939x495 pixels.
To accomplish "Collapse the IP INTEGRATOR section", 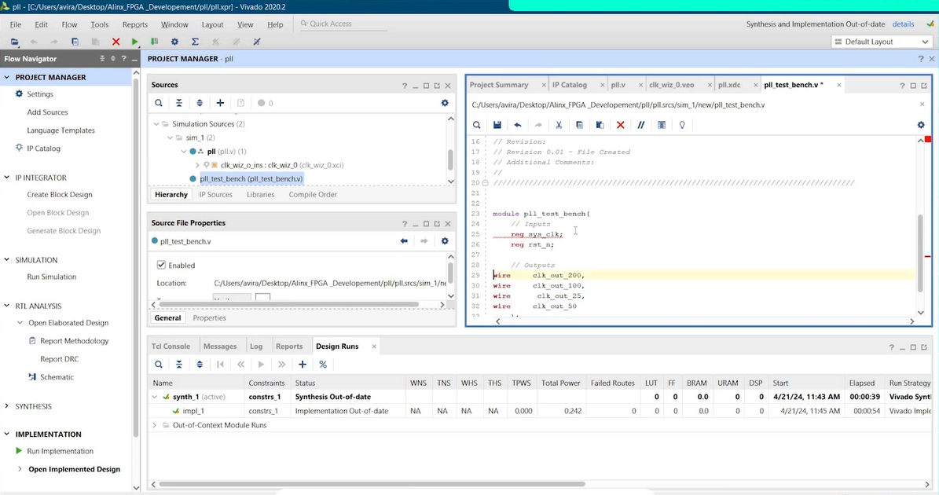I will [7, 178].
